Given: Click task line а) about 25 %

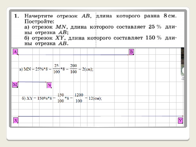Looking at the screenshot, I should (x=100, y=30).
